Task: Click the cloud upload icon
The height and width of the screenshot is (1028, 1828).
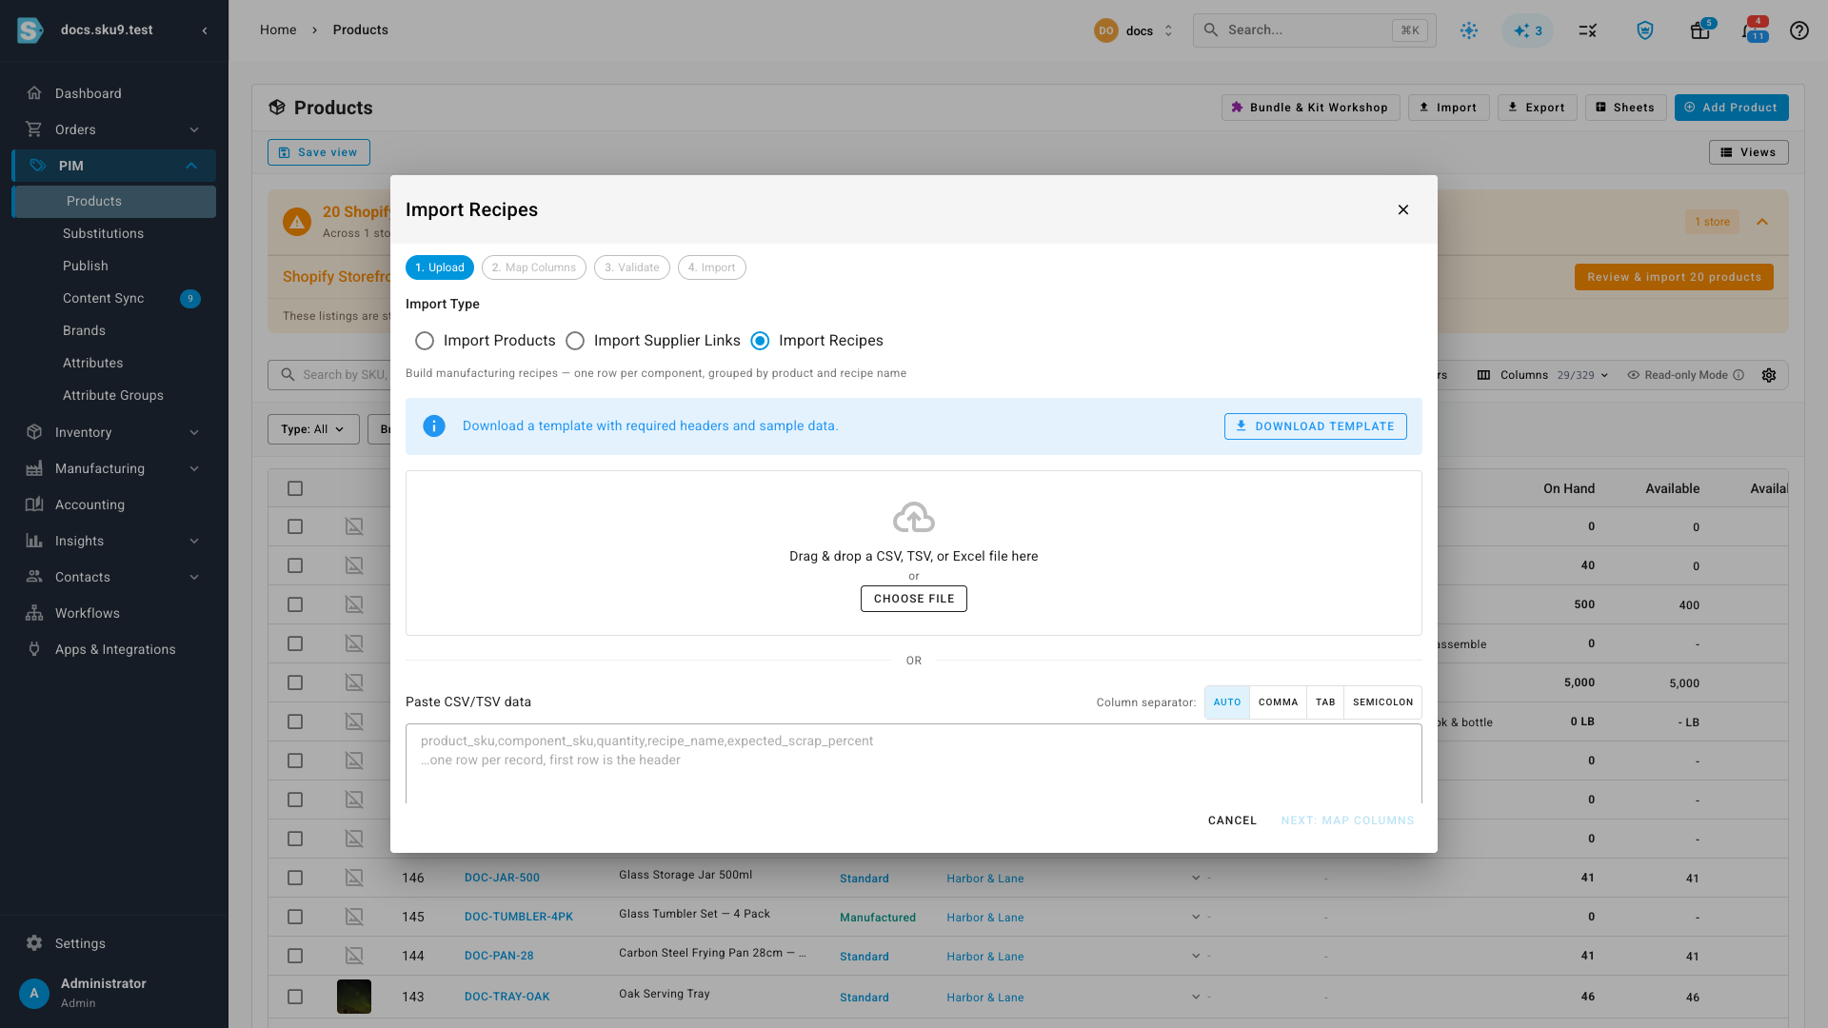Action: tap(914, 518)
